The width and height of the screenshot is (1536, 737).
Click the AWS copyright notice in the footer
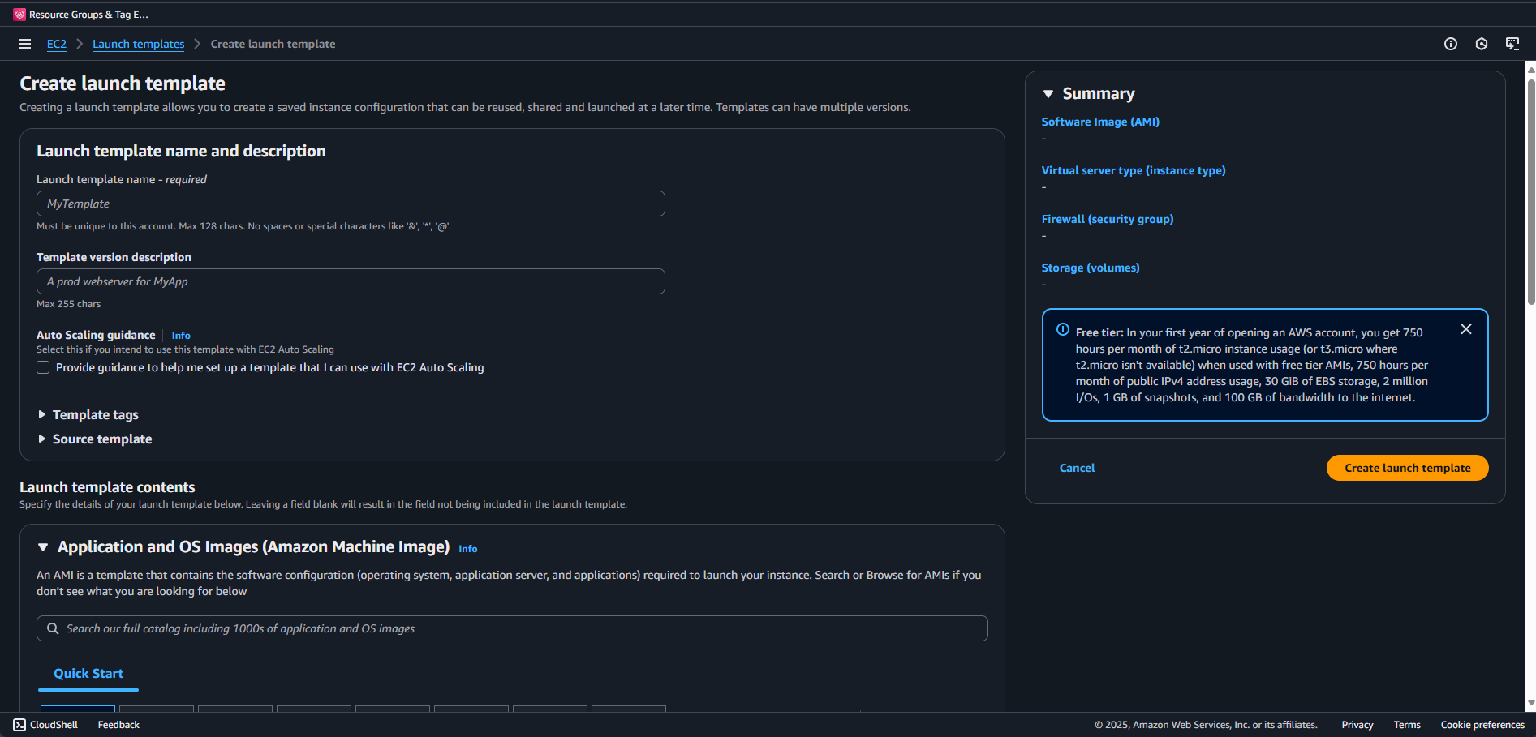[1206, 725]
